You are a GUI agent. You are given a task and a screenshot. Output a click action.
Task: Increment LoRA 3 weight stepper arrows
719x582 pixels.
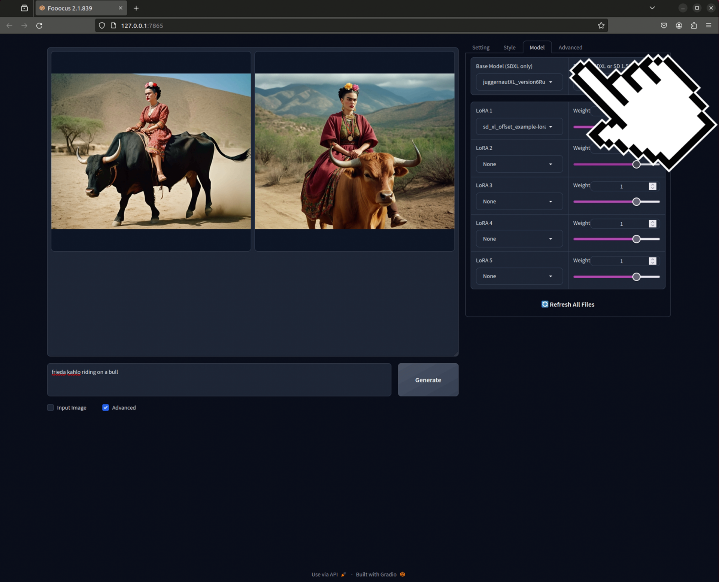point(652,186)
